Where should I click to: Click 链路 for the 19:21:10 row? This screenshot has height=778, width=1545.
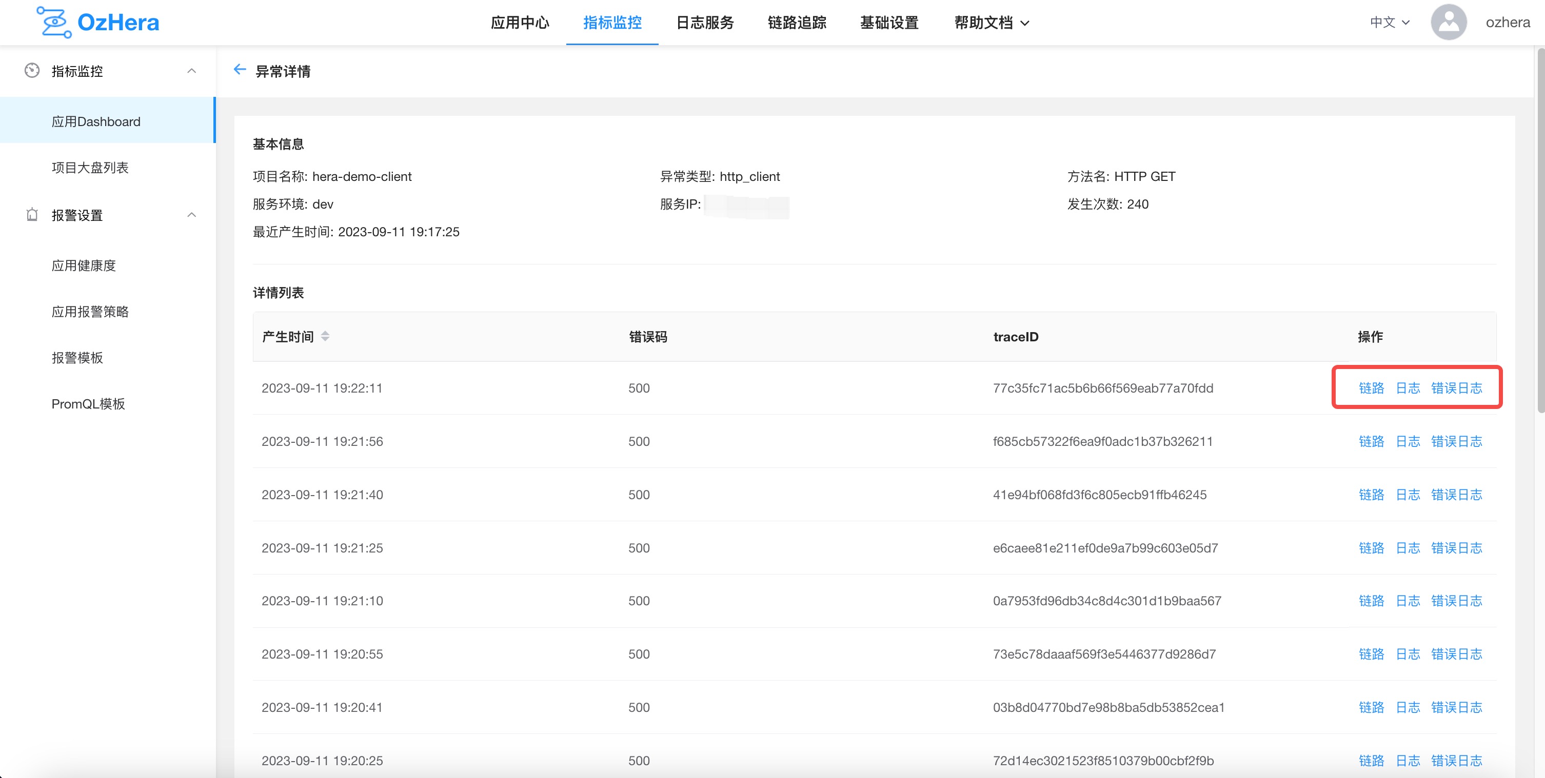1371,601
